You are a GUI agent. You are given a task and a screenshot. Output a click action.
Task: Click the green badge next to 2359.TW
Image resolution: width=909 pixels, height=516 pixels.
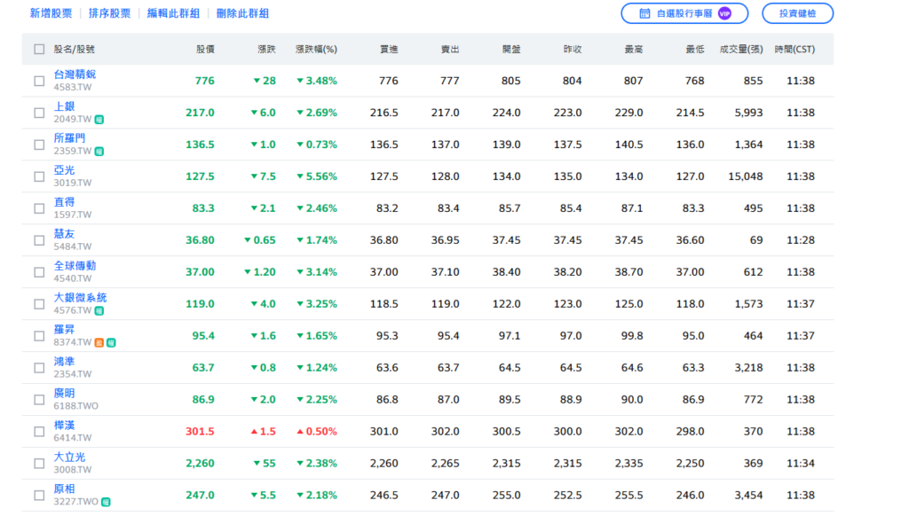pos(99,152)
